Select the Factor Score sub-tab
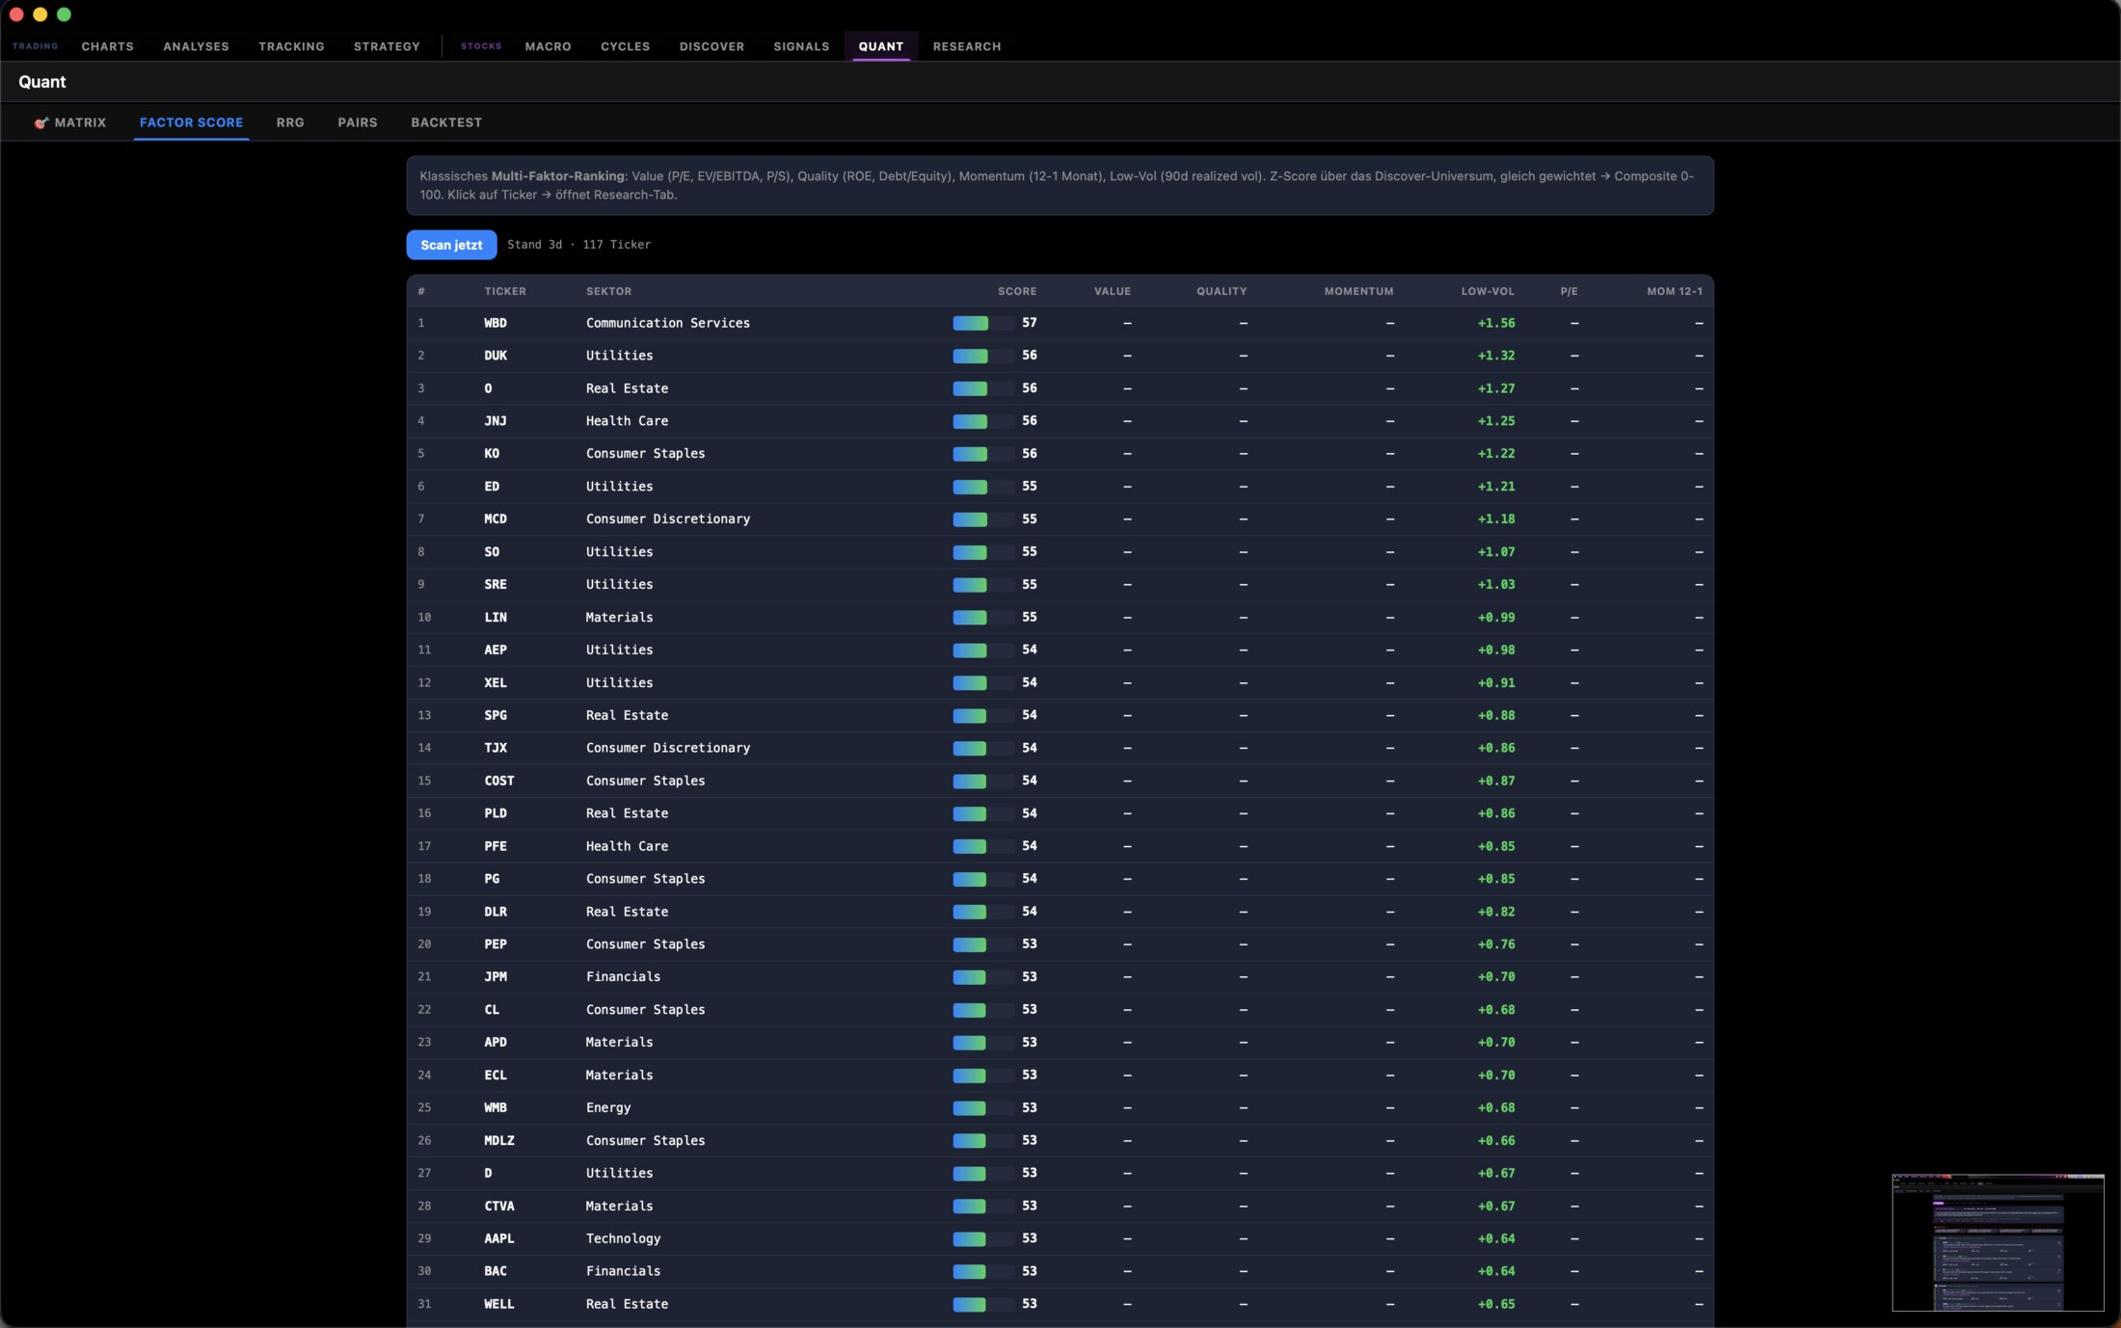The width and height of the screenshot is (2121, 1328). point(191,122)
